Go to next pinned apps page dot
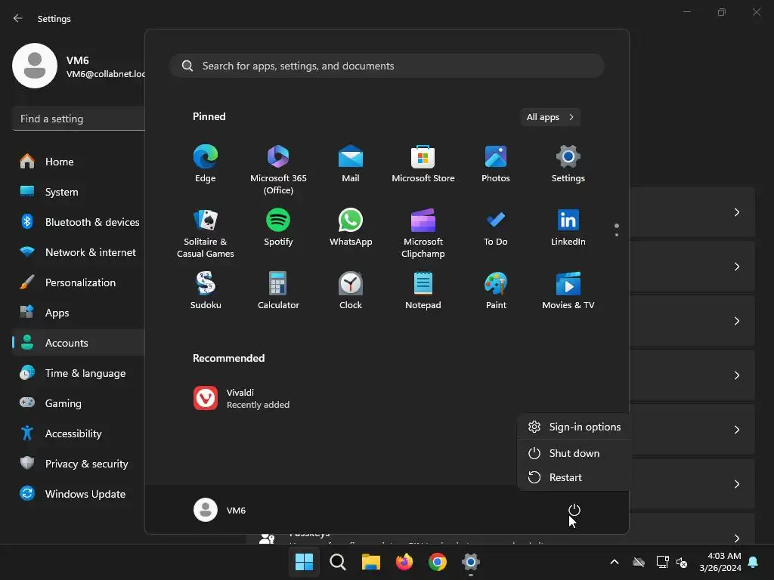 [x=617, y=235]
